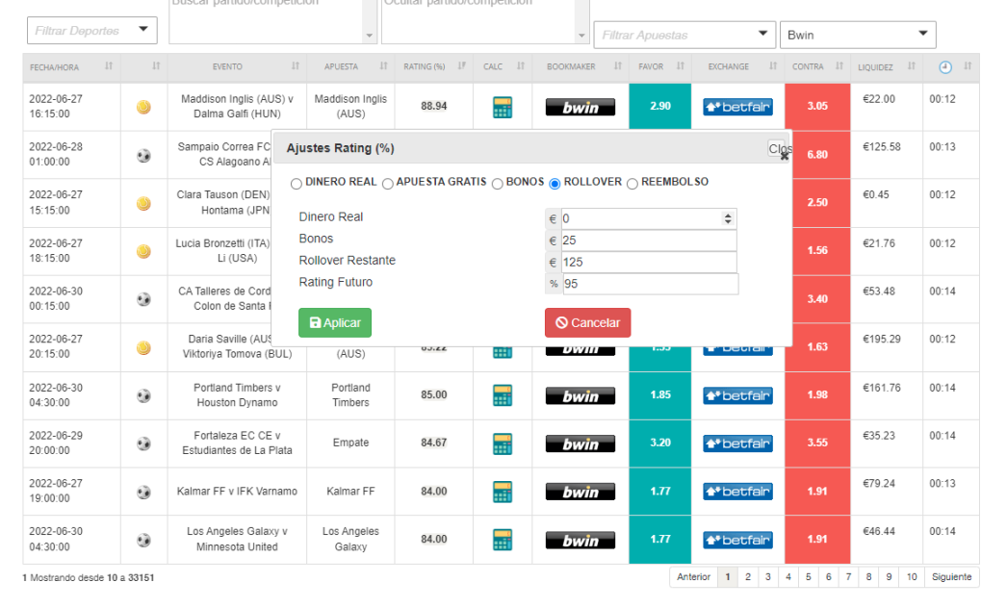The height and width of the screenshot is (608, 1007).
Task: Click football icon for Sampaio Correa match
Action: 143,156
